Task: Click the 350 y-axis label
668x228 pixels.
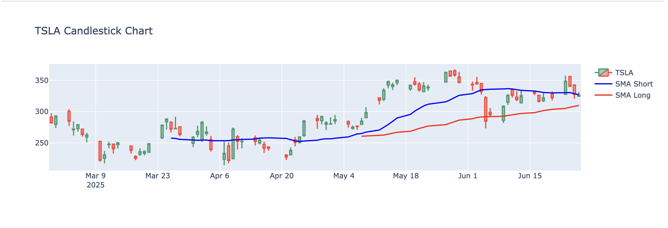Action: coord(41,81)
